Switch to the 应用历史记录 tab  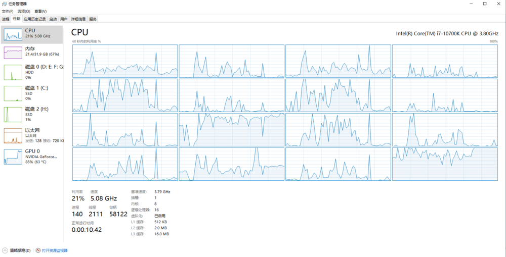[x=35, y=19]
